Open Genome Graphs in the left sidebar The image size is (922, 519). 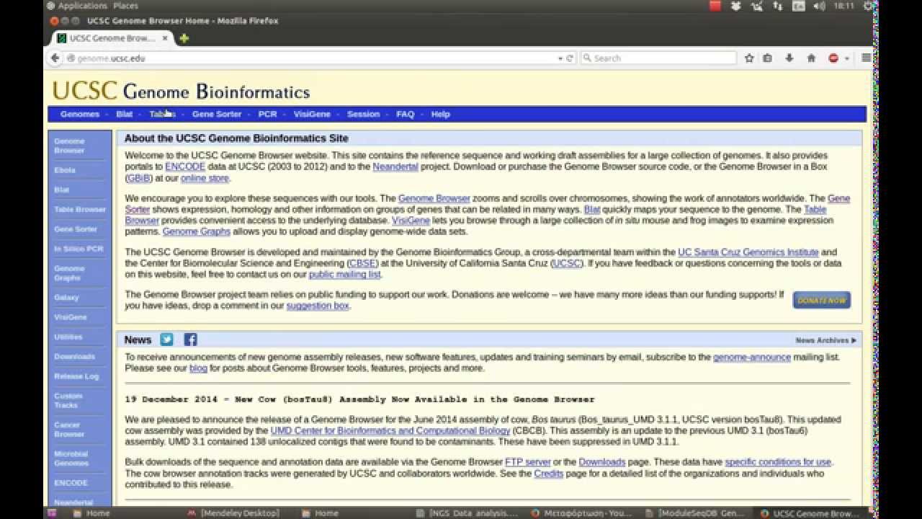click(69, 273)
